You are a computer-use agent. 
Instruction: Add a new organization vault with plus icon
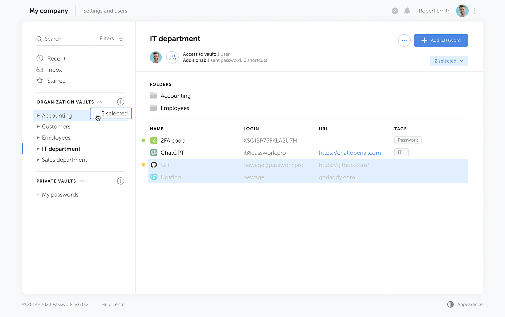(121, 102)
